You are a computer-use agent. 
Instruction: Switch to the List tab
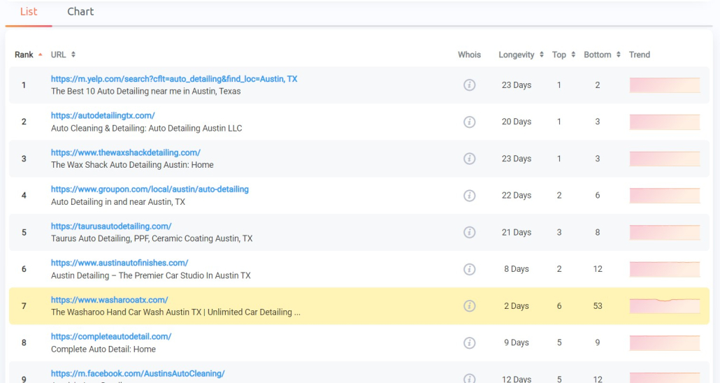[29, 12]
